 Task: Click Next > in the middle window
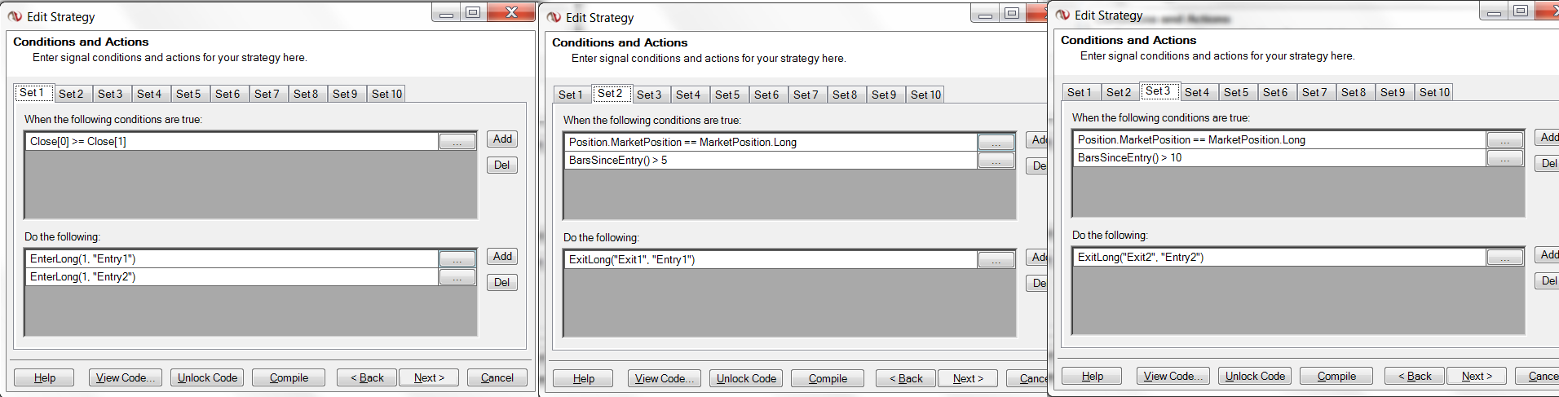pos(968,378)
